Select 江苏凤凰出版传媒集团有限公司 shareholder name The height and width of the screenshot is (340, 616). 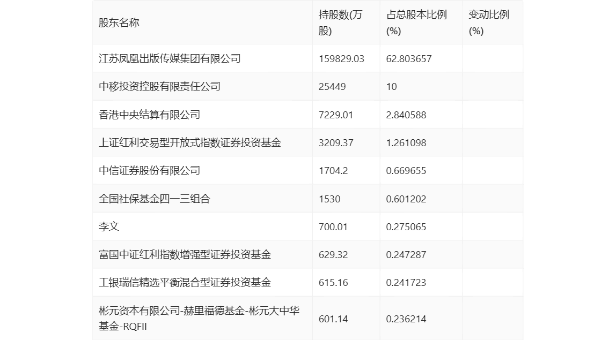click(x=170, y=59)
